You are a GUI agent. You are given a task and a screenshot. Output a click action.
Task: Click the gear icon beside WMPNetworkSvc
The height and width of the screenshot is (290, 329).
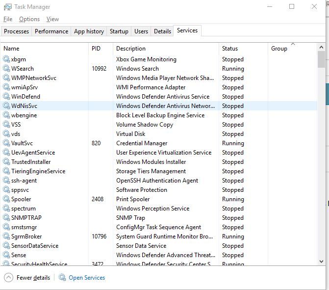tap(6, 78)
